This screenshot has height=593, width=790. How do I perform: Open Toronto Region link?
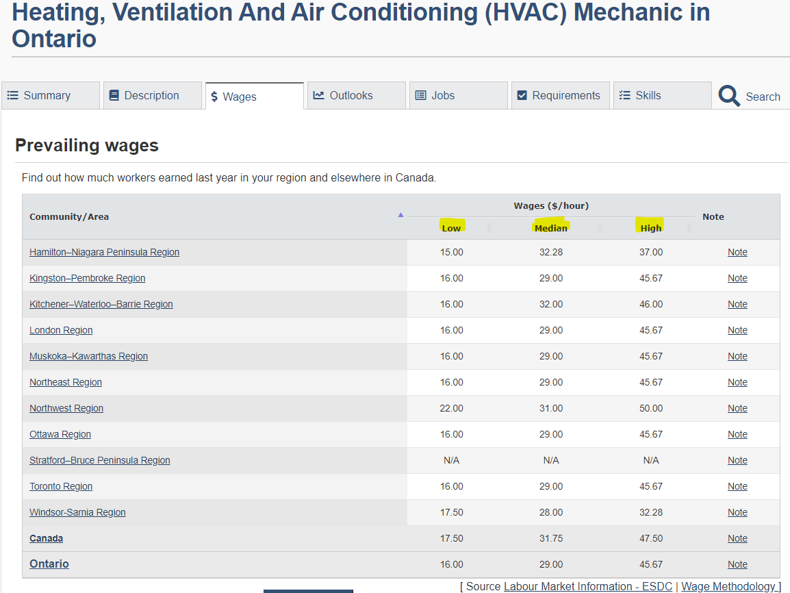click(61, 486)
